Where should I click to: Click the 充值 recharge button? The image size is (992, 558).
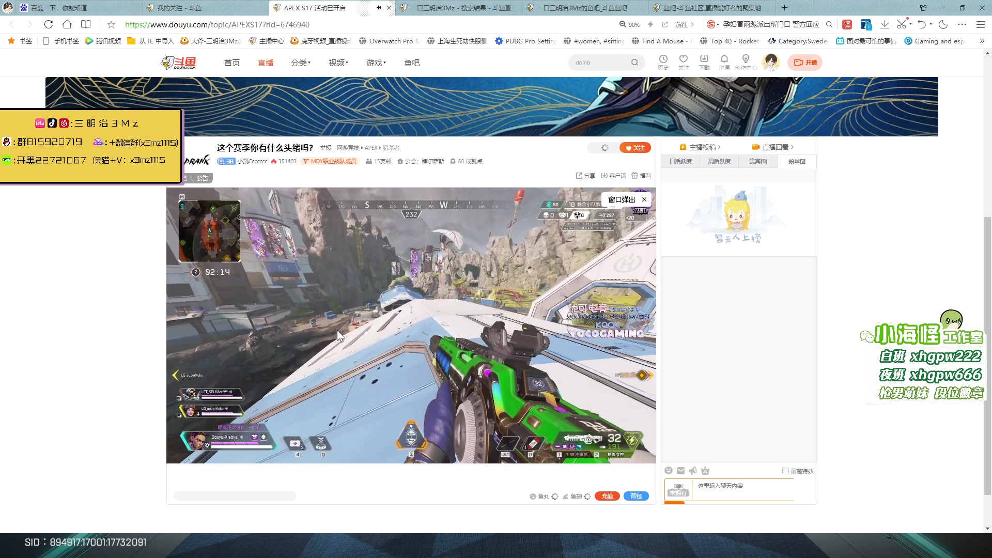[x=607, y=496]
